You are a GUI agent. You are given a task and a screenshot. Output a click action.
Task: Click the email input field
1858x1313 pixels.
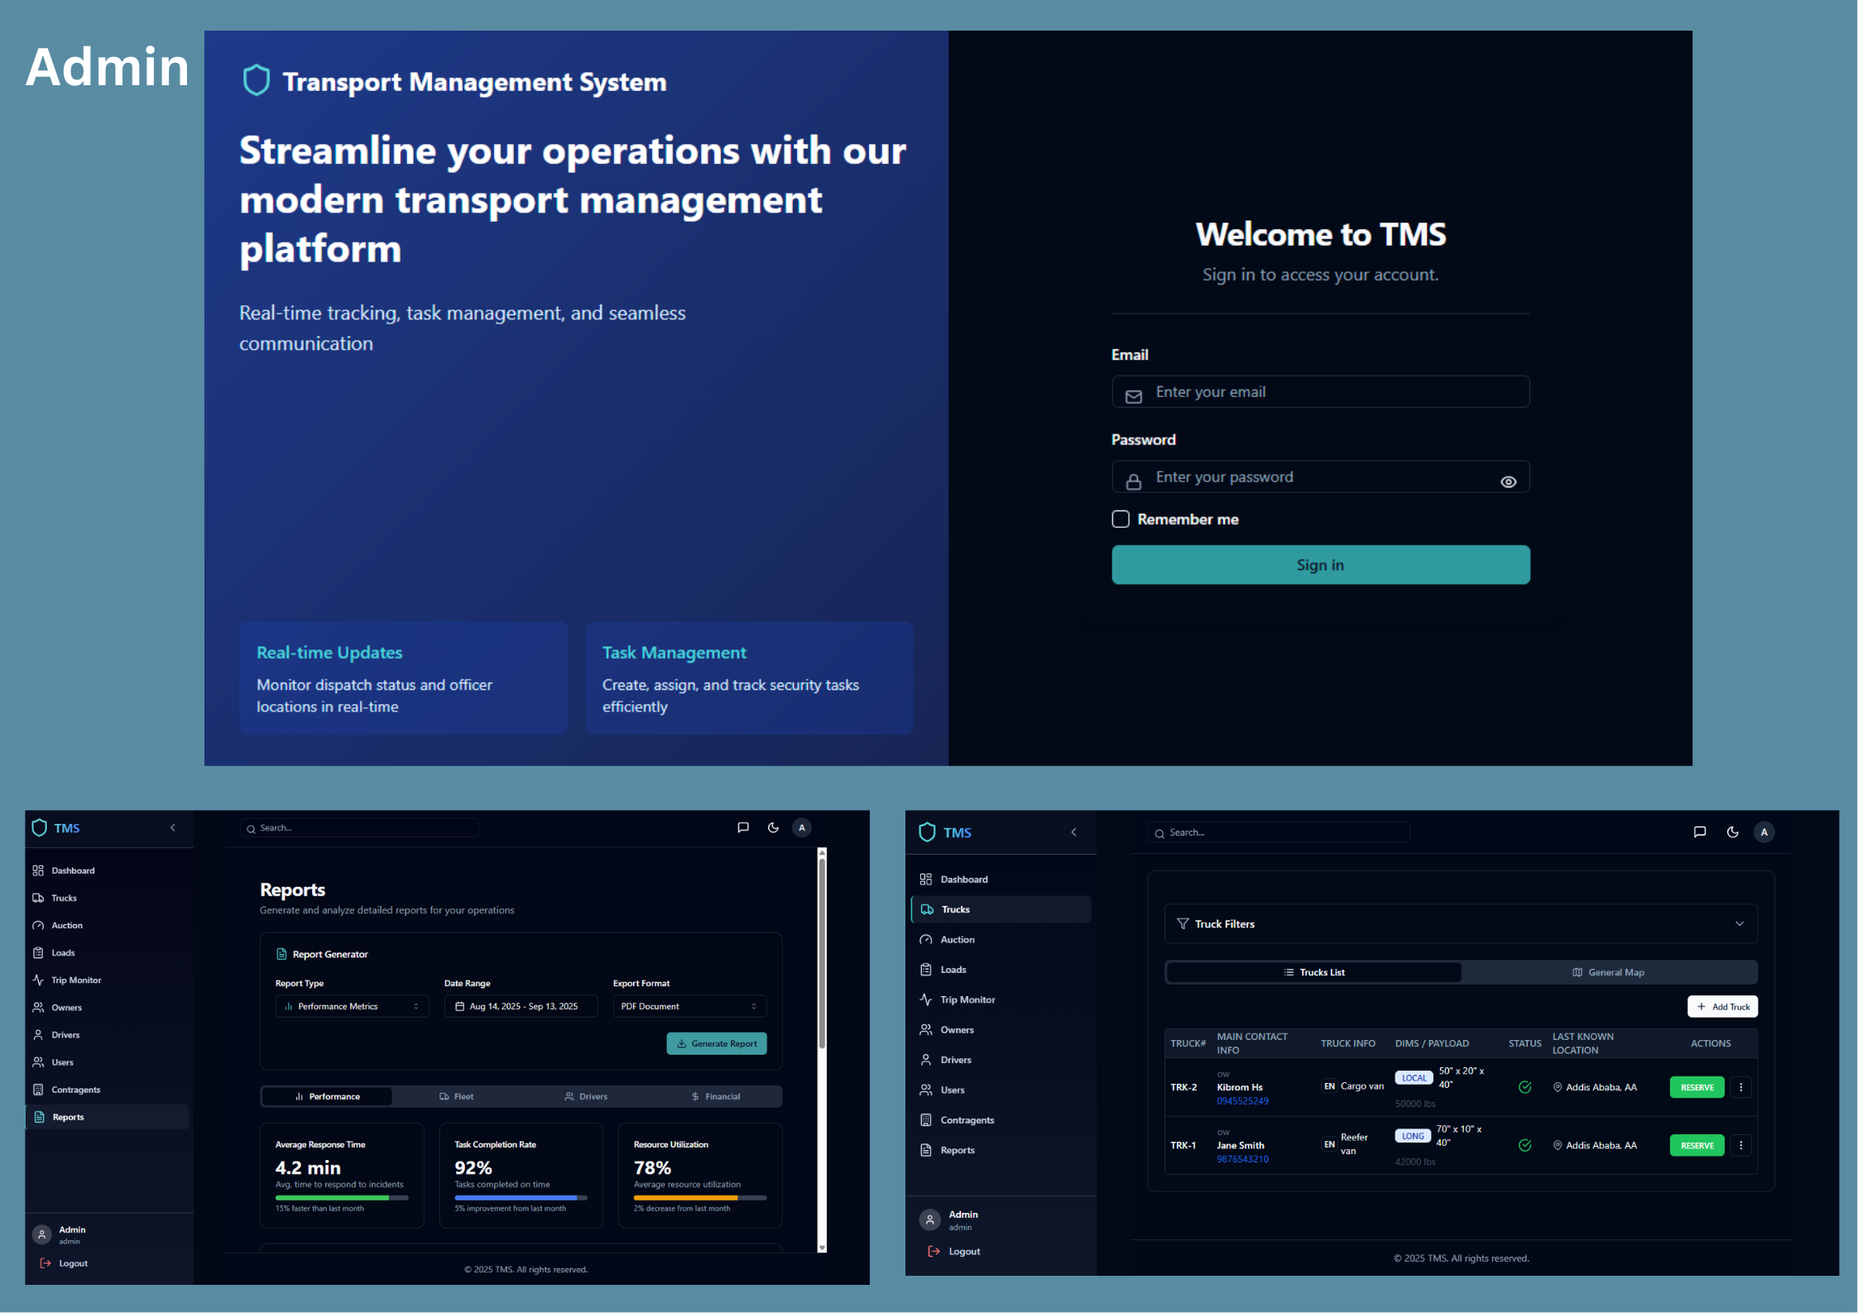pos(1320,392)
